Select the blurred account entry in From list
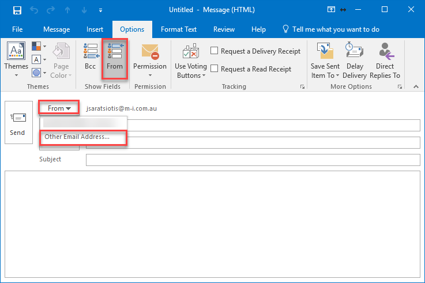Screen dimensions: 425x283 pos(83,123)
